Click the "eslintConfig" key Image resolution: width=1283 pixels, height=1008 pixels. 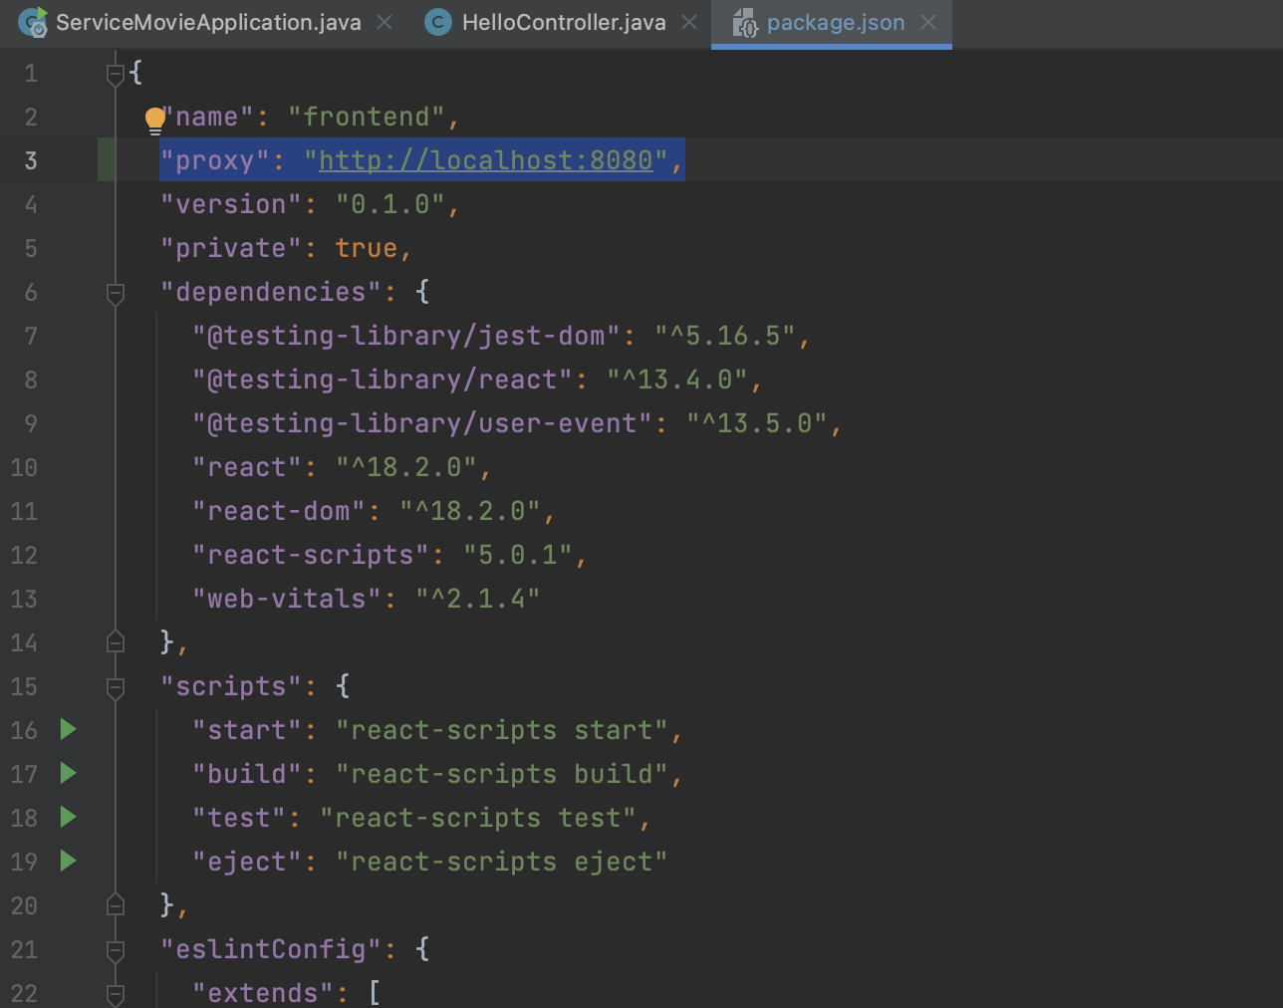(x=271, y=949)
